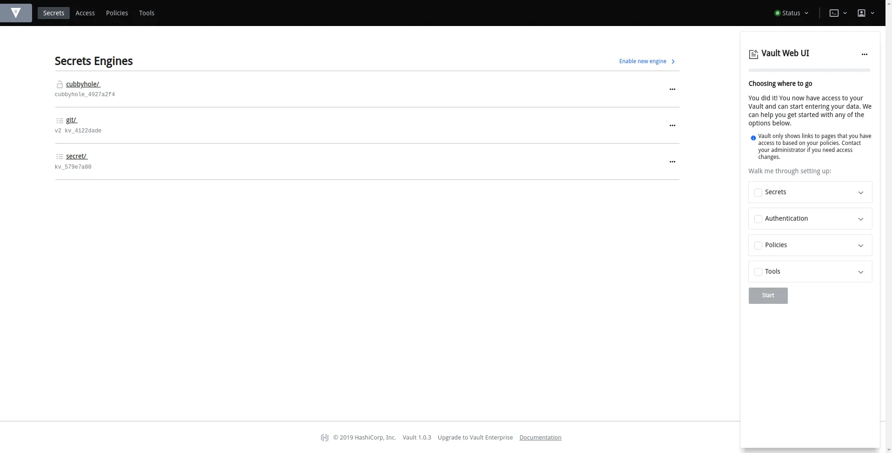Viewport: 892px width, 453px height.
Task: Click the Start button in the guide
Action: [768, 295]
